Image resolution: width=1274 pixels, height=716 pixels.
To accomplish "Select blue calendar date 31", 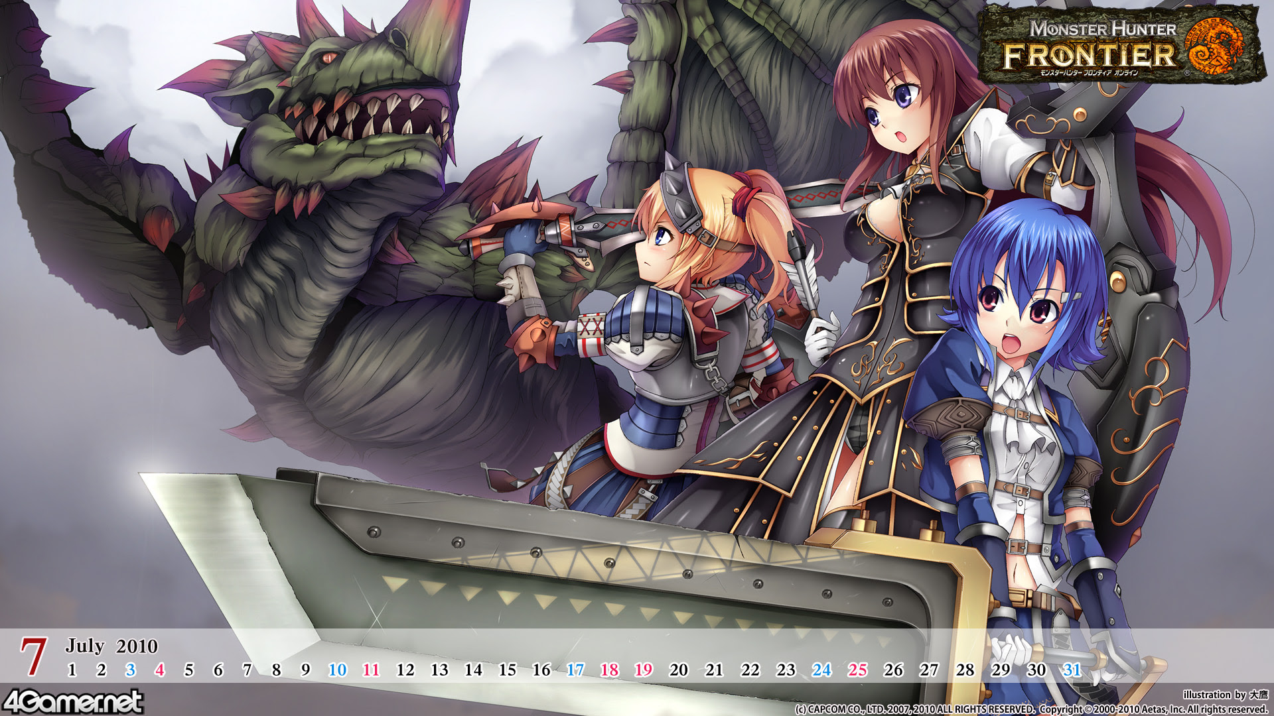I will [1072, 670].
